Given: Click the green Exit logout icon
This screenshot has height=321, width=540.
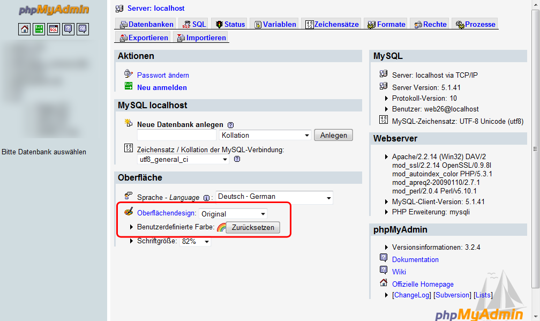Looking at the screenshot, I should 39,29.
